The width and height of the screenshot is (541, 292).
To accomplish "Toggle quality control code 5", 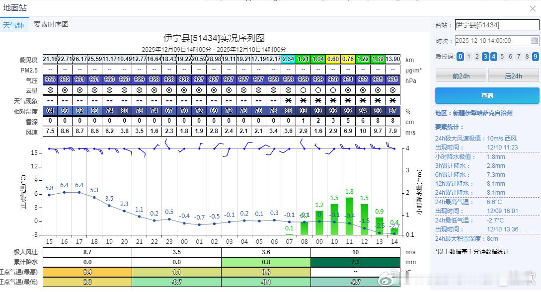I will [x=502, y=57].
